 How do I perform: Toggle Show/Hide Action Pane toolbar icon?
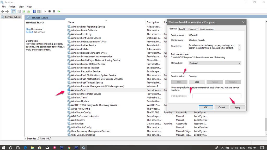click(39, 11)
